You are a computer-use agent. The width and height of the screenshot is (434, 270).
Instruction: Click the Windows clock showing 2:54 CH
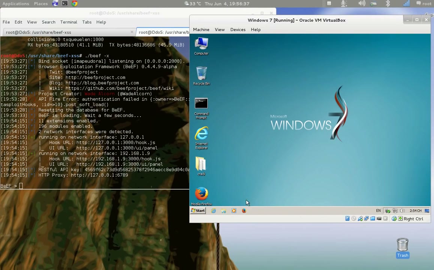click(416, 211)
